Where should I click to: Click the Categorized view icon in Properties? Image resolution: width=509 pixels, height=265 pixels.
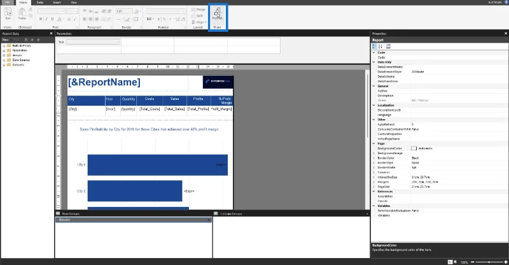coord(375,47)
